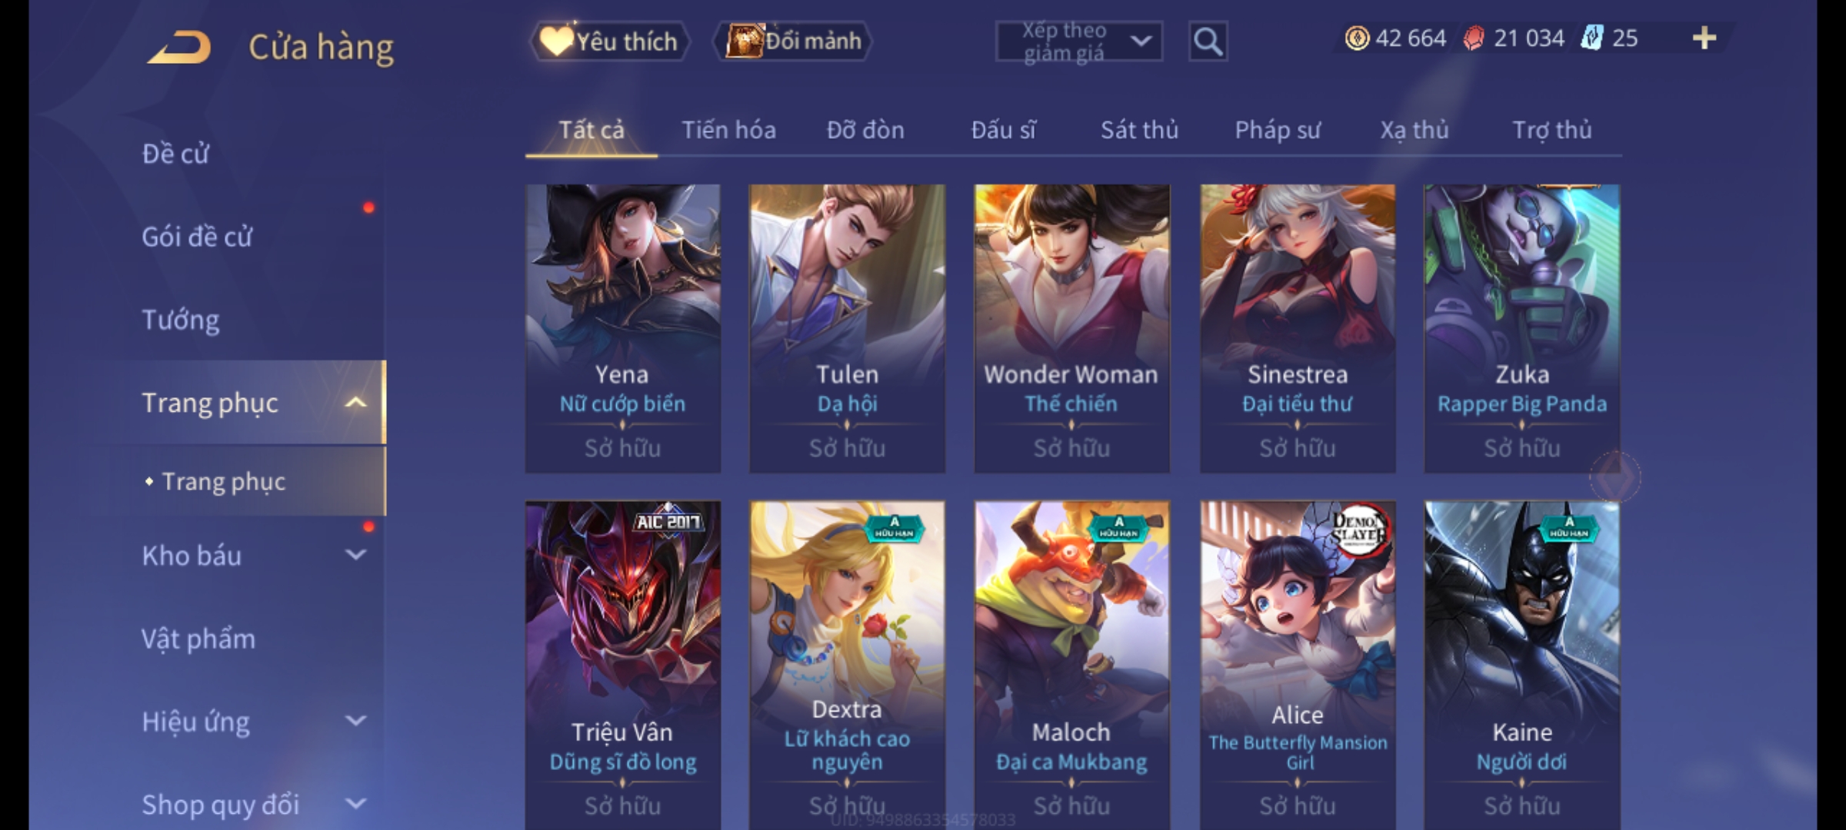
Task: Expand the Kho báu sidebar section
Action: click(356, 555)
